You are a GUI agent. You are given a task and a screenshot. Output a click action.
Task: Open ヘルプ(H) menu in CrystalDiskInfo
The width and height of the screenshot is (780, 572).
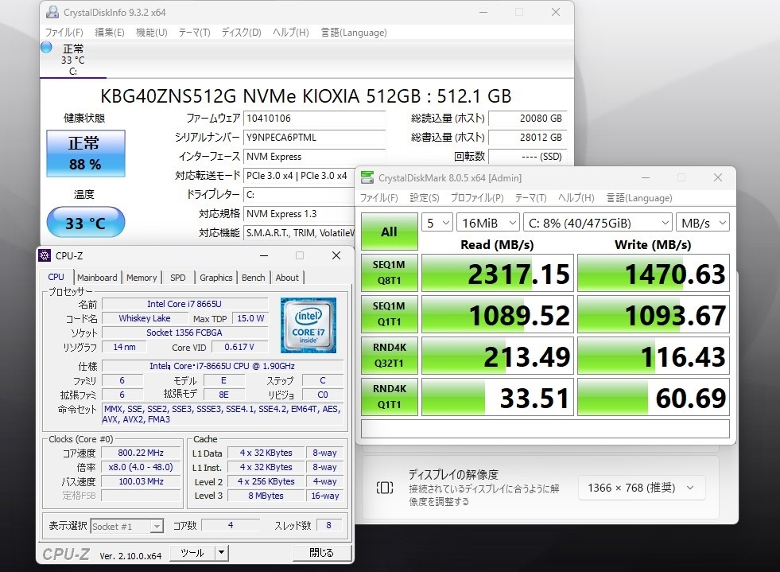290,33
